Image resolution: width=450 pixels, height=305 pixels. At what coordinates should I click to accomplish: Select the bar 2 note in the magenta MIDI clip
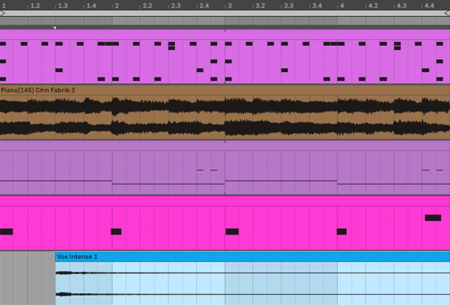(x=116, y=232)
